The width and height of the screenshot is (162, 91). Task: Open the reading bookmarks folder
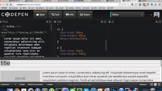[70, 8]
